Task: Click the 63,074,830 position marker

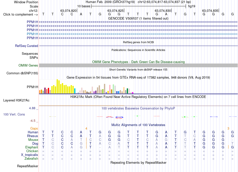Action: click(x=163, y=11)
